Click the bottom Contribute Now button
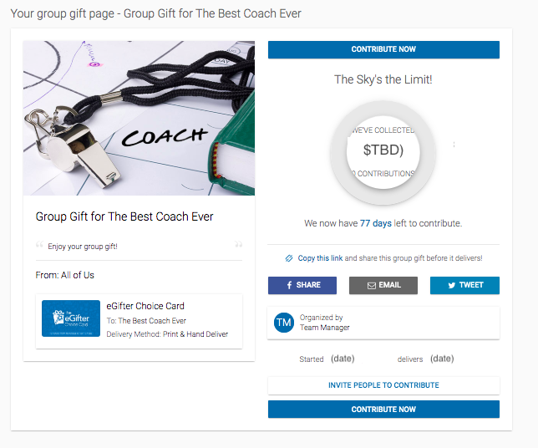This screenshot has width=538, height=448. point(383,410)
